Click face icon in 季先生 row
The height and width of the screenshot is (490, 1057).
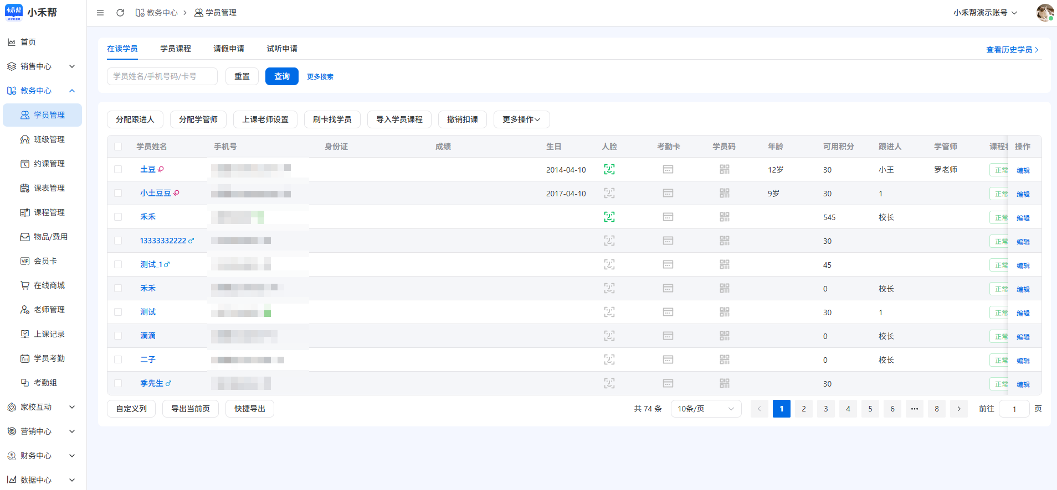[x=609, y=384]
